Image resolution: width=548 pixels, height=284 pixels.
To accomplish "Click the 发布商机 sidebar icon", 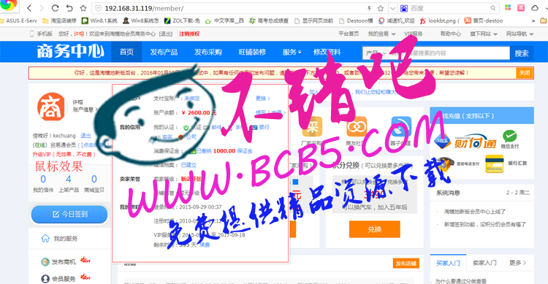I will pyautogui.click(x=45, y=261).
